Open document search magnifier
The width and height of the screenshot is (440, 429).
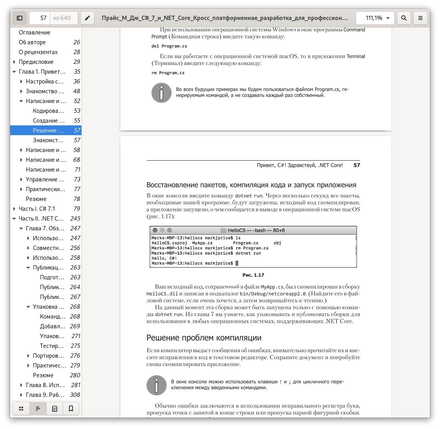pos(404,18)
